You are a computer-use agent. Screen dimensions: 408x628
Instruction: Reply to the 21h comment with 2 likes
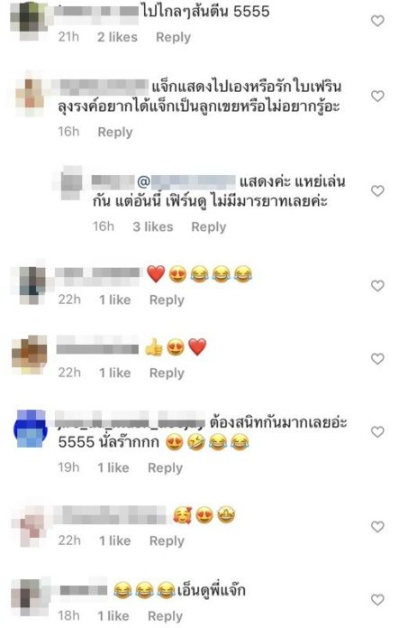point(173,37)
